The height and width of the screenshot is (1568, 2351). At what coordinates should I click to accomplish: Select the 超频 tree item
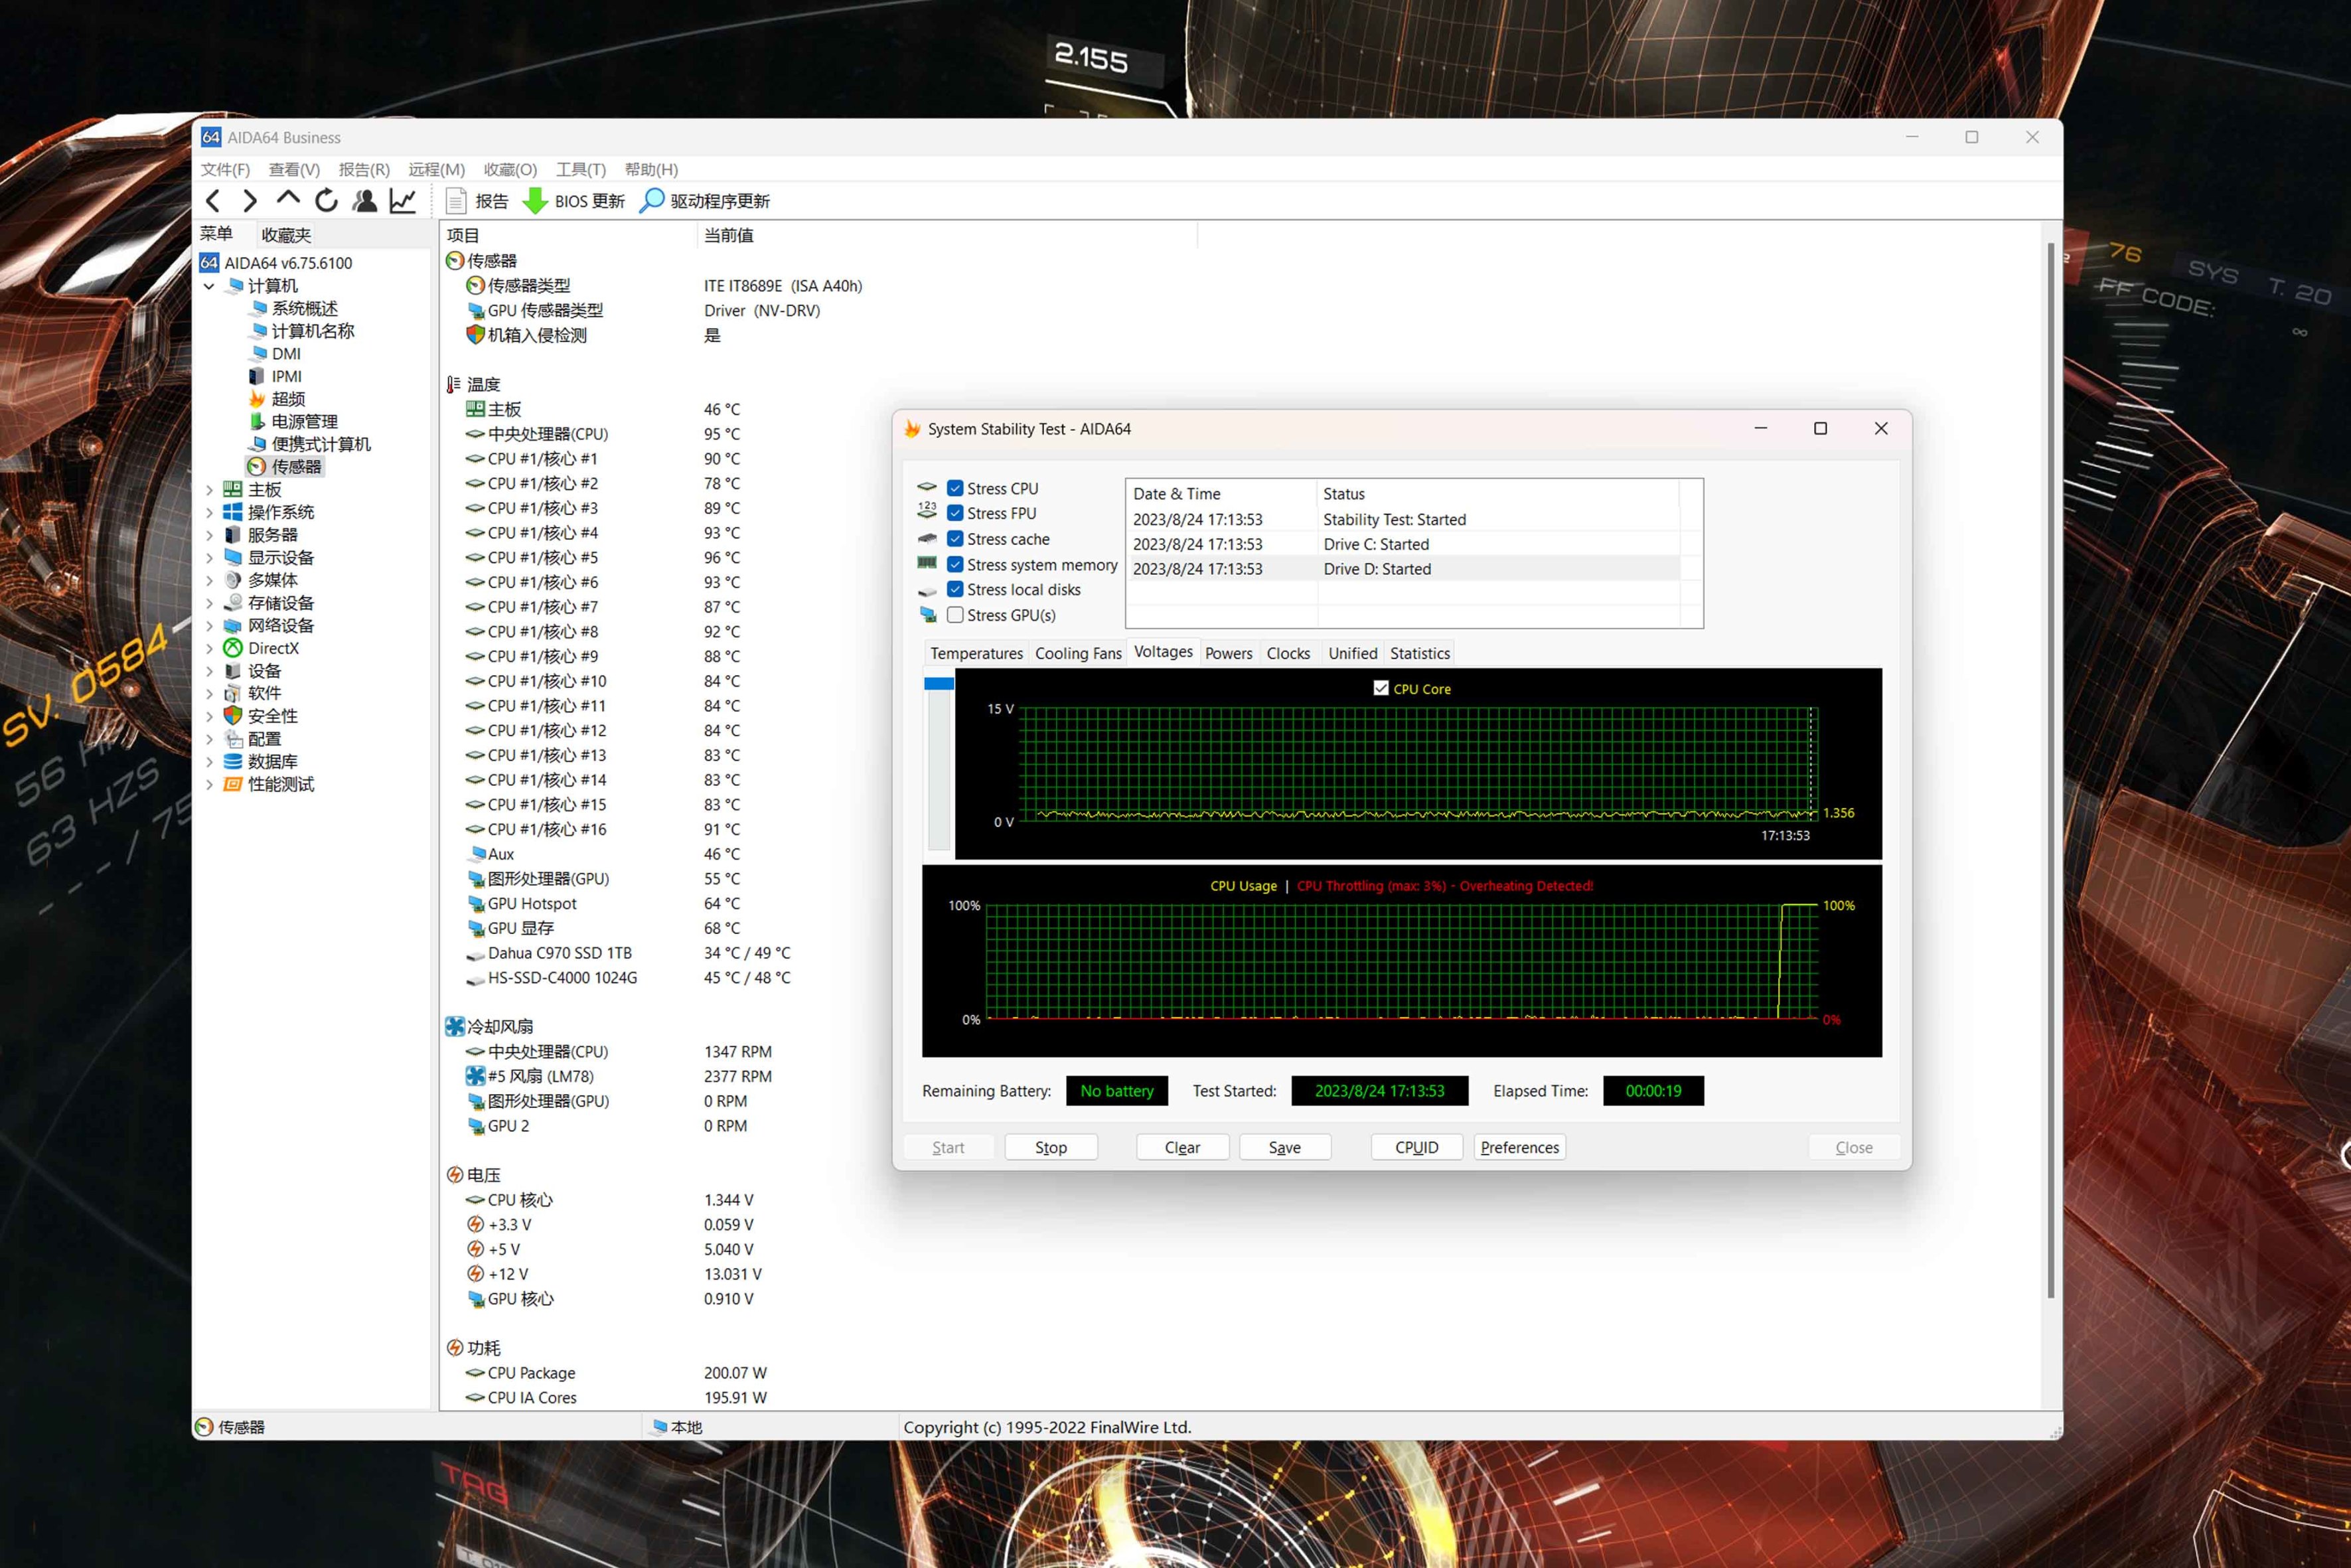click(x=288, y=399)
